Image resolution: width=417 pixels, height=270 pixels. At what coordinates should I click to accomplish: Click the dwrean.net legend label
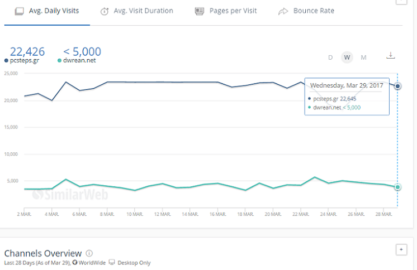click(79, 61)
